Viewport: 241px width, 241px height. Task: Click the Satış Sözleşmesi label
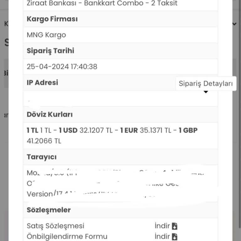pyautogui.click(x=56, y=226)
